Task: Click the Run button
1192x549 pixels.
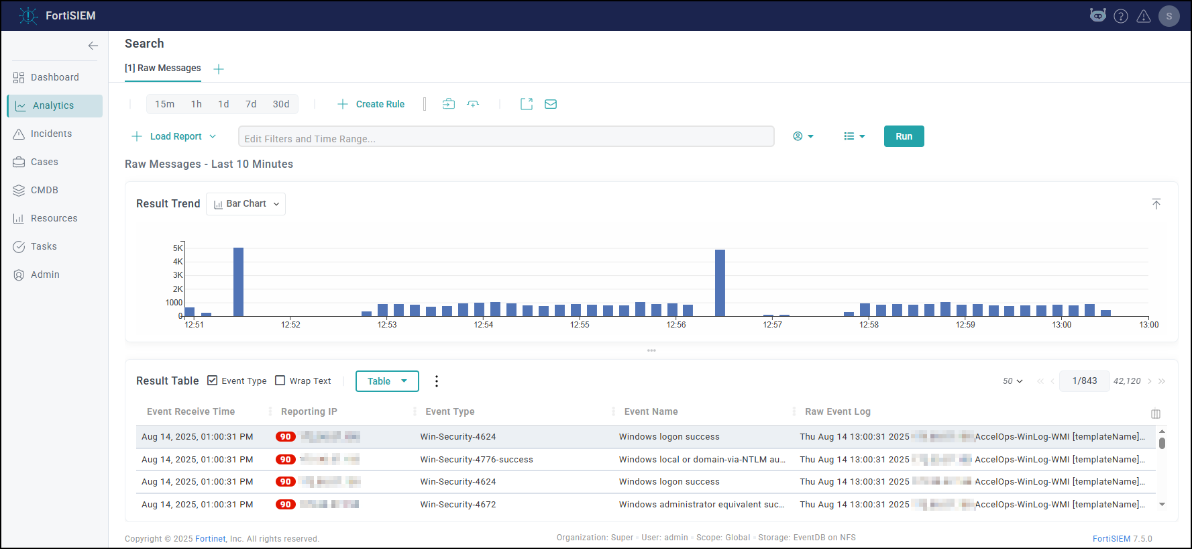Action: click(x=903, y=136)
